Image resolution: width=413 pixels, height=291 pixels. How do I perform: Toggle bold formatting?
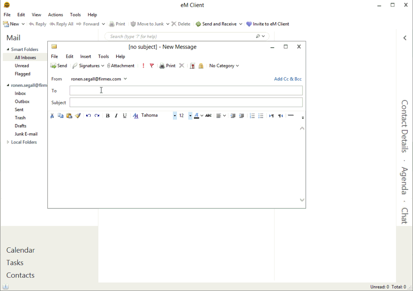click(x=108, y=116)
